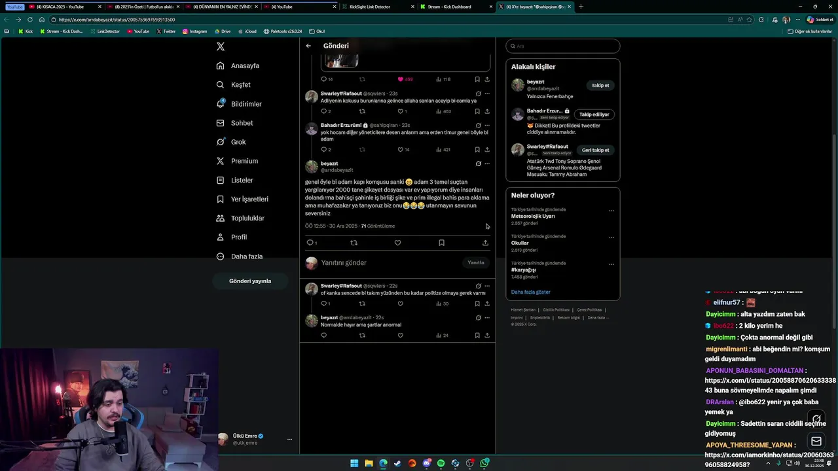
Task: Click Daha fazla göster link
Action: (530, 292)
